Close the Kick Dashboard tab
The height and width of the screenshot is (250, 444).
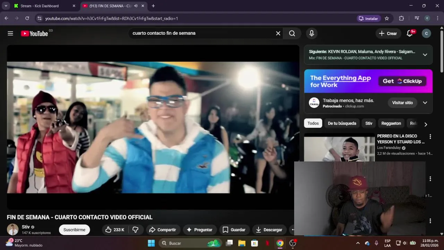(x=74, y=6)
